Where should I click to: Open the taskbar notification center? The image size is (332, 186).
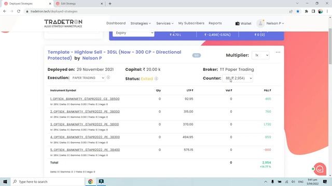tap(325, 181)
